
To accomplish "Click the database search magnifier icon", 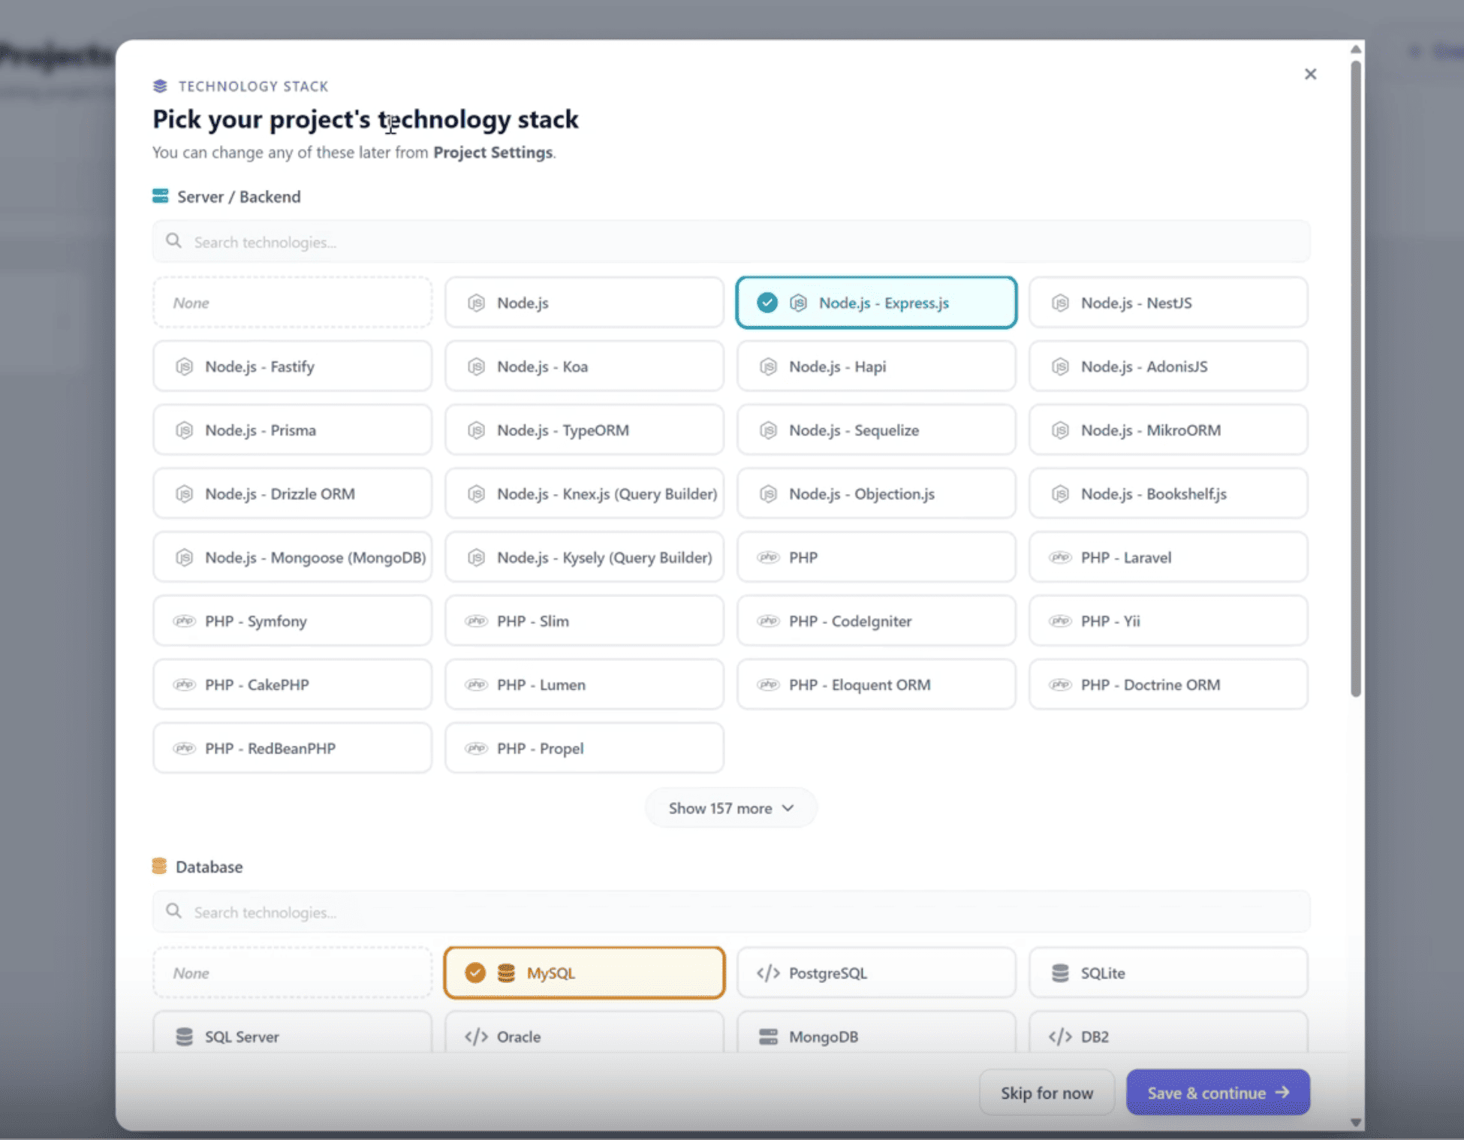I will (x=173, y=911).
